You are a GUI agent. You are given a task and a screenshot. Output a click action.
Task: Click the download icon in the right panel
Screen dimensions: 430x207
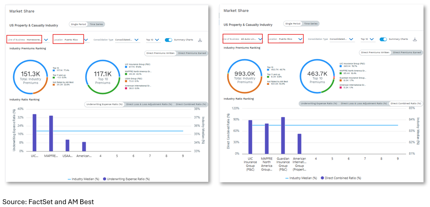tap(415, 39)
